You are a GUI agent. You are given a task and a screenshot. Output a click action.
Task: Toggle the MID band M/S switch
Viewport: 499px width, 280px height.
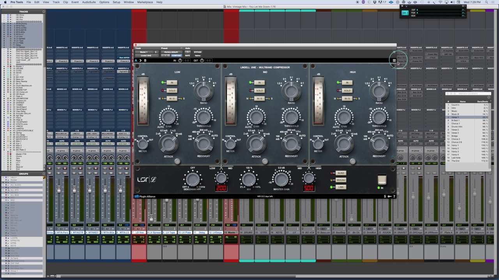pyautogui.click(x=259, y=99)
